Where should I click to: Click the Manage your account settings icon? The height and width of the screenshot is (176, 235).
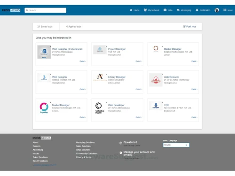tap(121, 153)
